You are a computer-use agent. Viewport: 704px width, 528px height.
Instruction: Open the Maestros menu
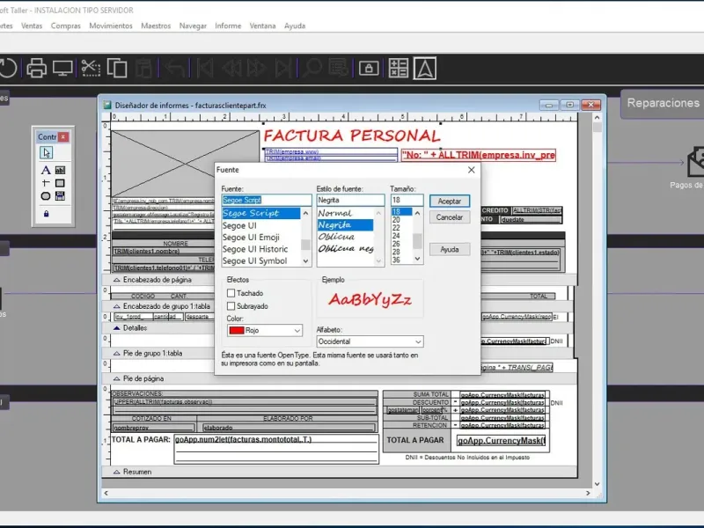click(x=156, y=26)
